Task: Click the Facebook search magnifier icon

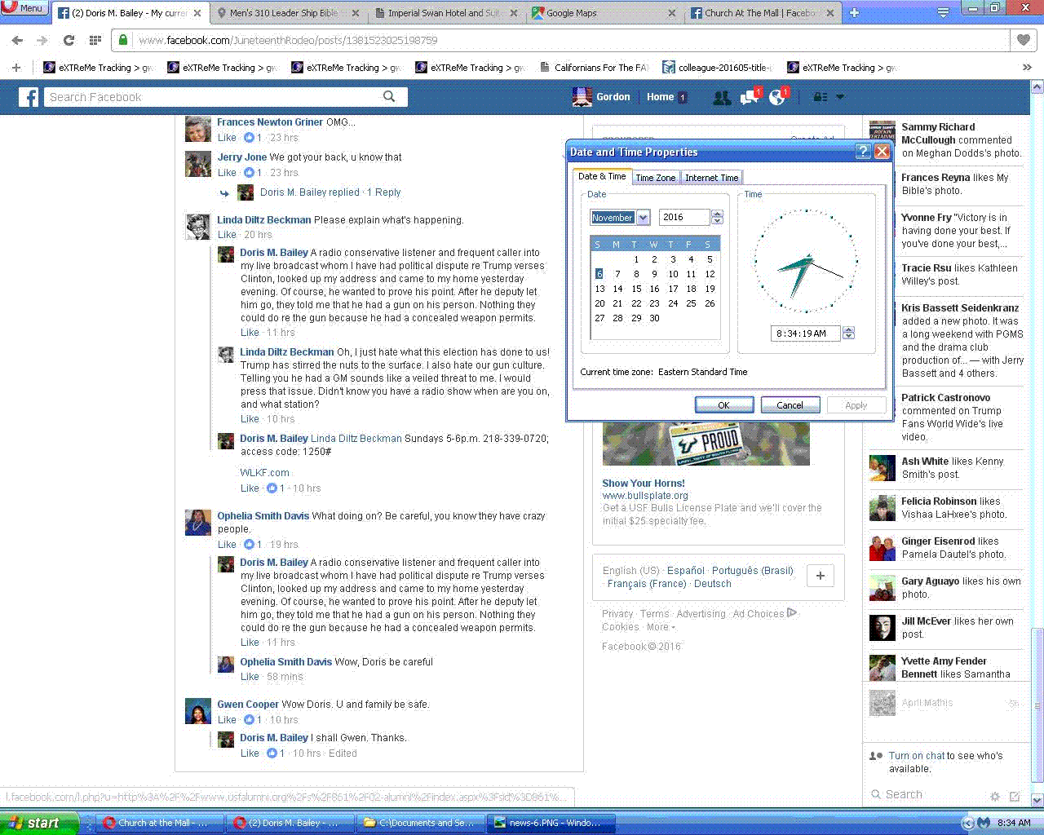Action: [389, 96]
